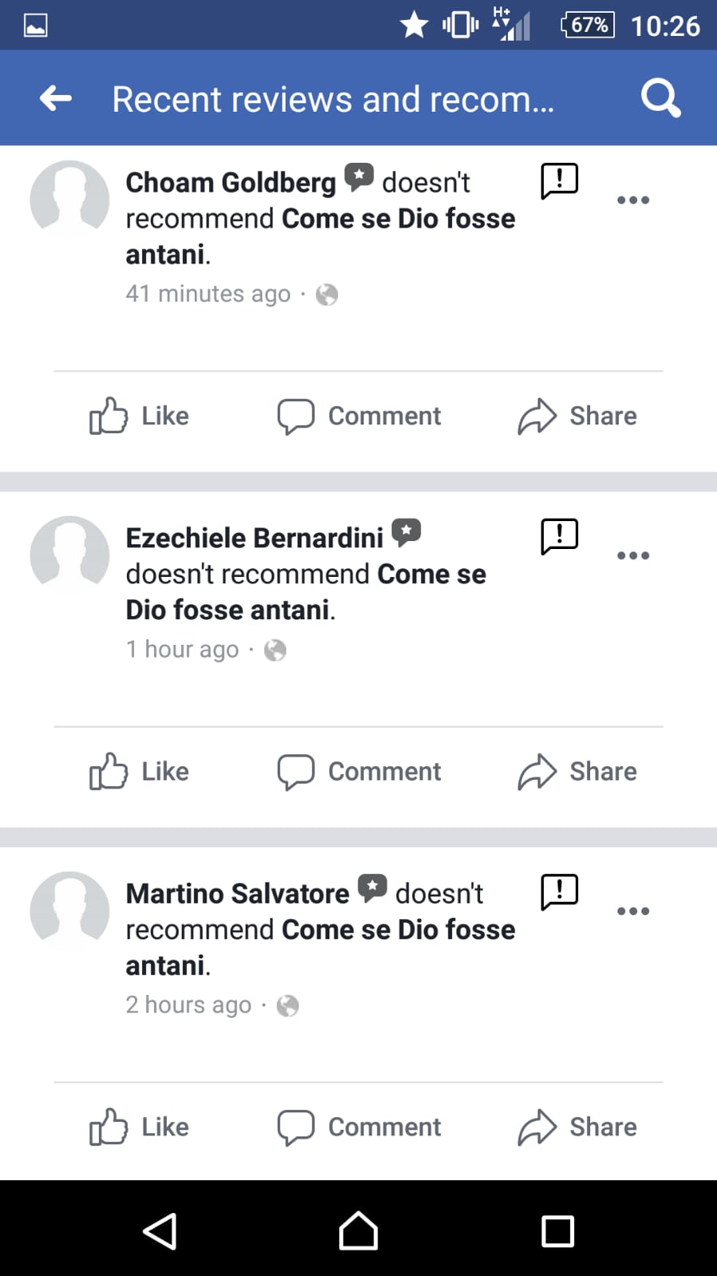The width and height of the screenshot is (717, 1276).
Task: Open the options menu on Ezechiele Bernardini's review
Action: [x=633, y=555]
